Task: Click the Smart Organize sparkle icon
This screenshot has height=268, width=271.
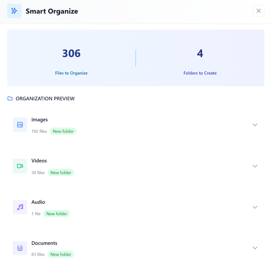Action: click(x=14, y=11)
